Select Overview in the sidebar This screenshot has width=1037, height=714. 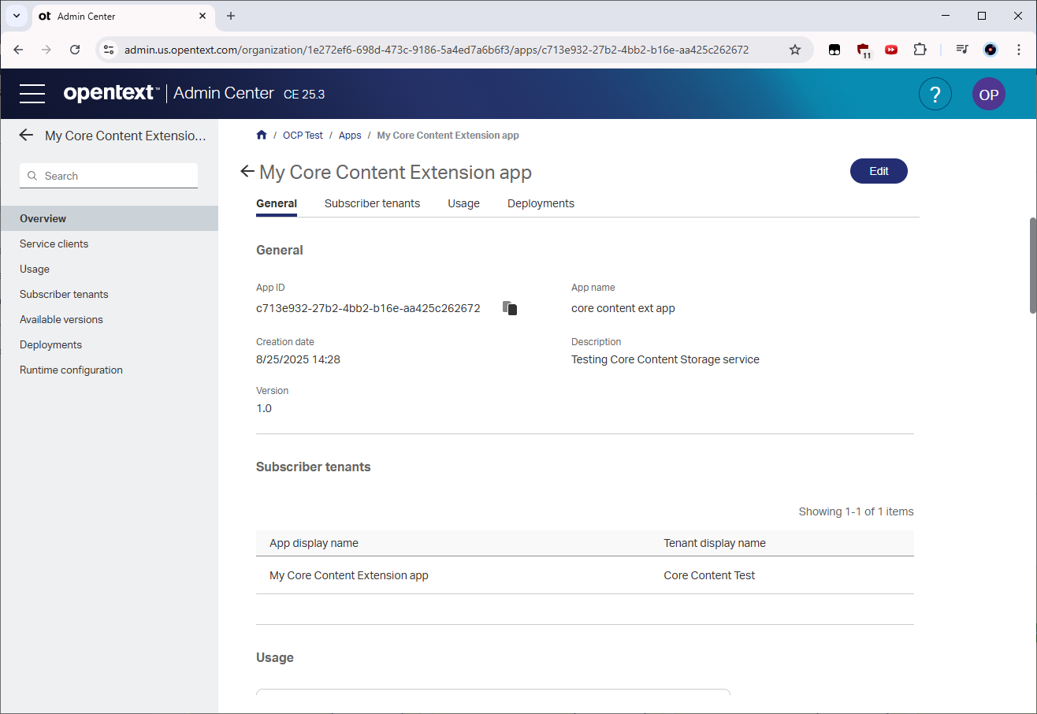(x=109, y=218)
